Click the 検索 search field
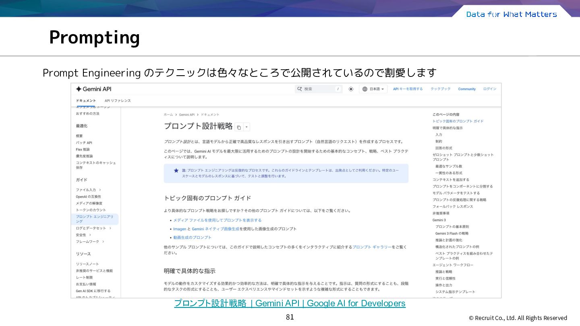 click(319, 89)
